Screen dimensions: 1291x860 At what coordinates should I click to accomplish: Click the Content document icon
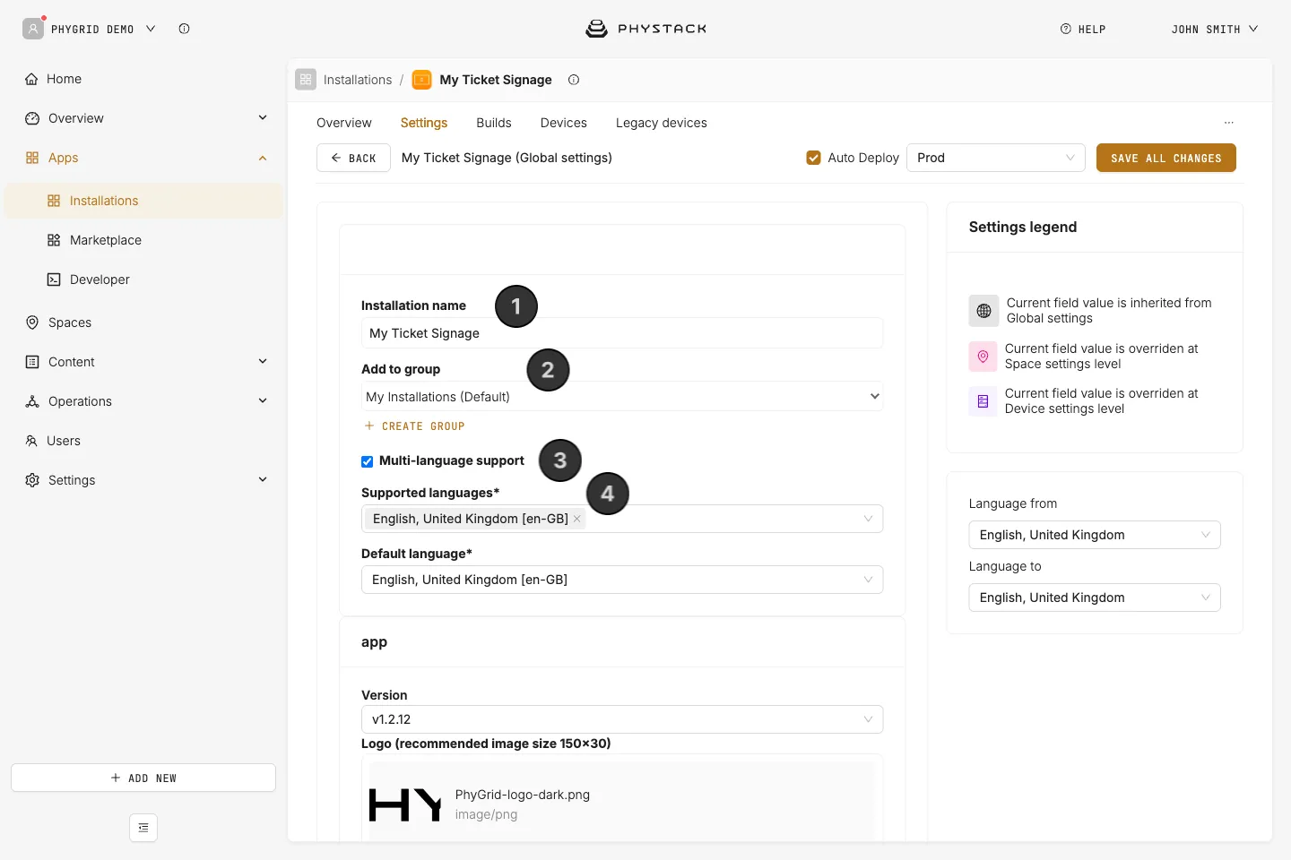[32, 362]
